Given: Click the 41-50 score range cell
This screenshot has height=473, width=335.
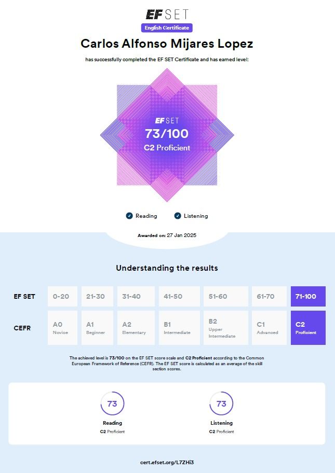Looking at the screenshot, I should coord(179,296).
